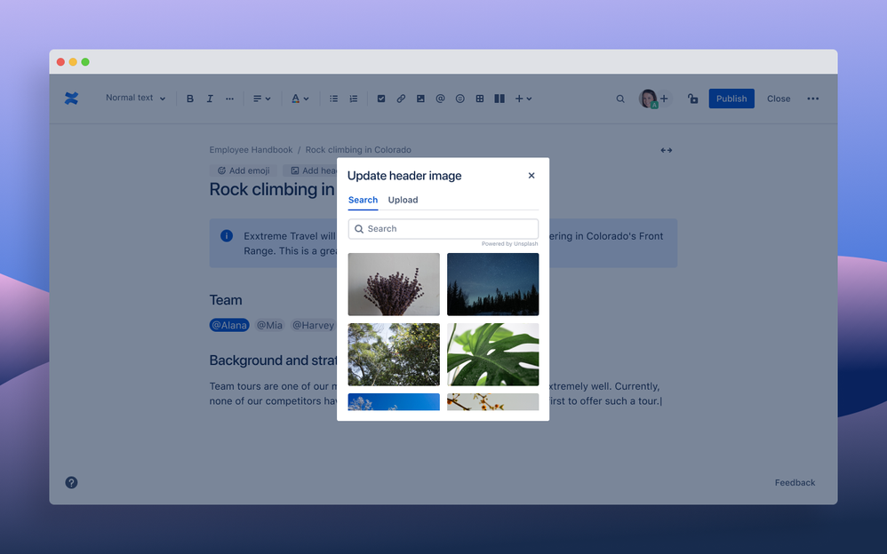This screenshot has width=887, height=554.
Task: Click the Feedback link
Action: (x=795, y=483)
